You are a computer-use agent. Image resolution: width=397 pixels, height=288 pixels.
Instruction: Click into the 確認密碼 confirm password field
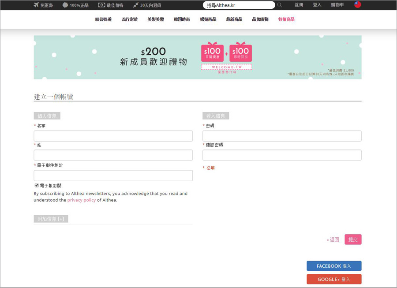coord(282,155)
